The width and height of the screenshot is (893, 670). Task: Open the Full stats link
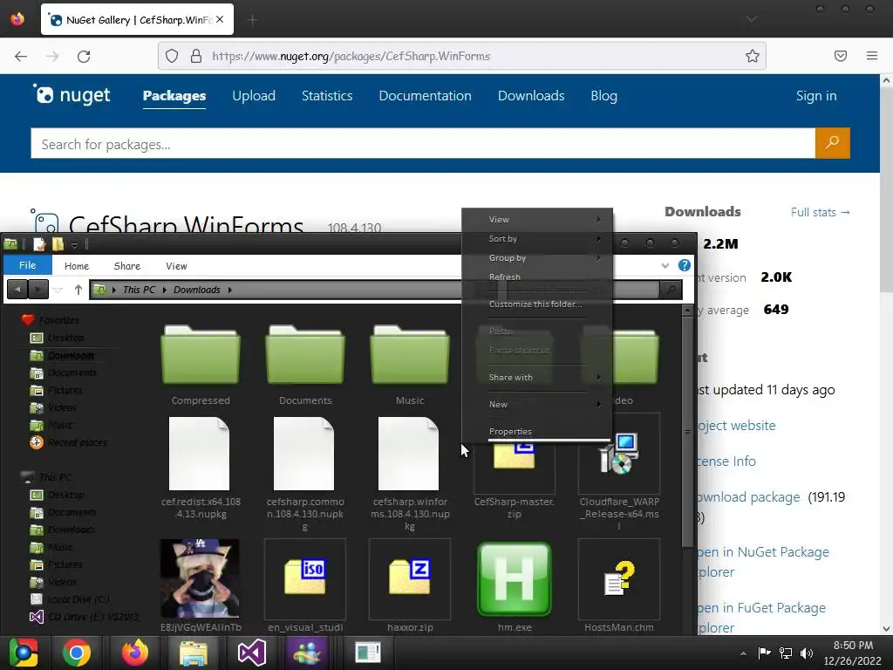820,212
